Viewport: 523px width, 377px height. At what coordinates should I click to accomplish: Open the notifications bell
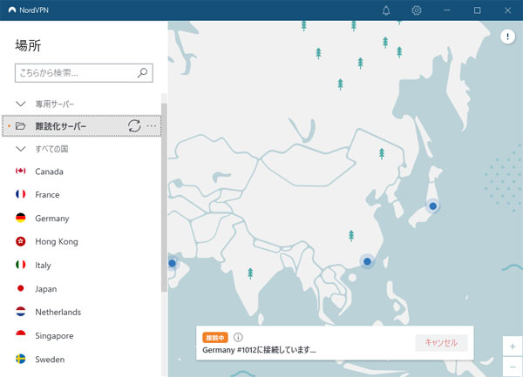pyautogui.click(x=386, y=10)
